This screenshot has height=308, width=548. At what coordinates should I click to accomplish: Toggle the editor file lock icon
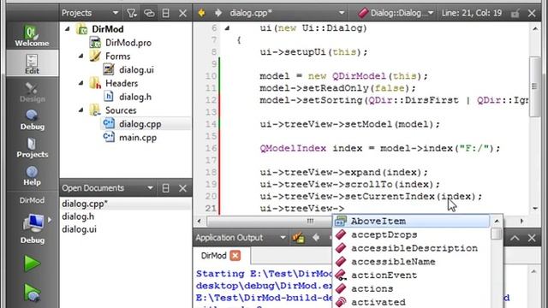tap(515, 14)
